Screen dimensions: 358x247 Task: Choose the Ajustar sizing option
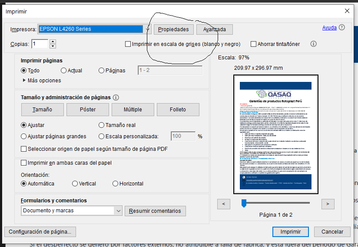(23, 125)
